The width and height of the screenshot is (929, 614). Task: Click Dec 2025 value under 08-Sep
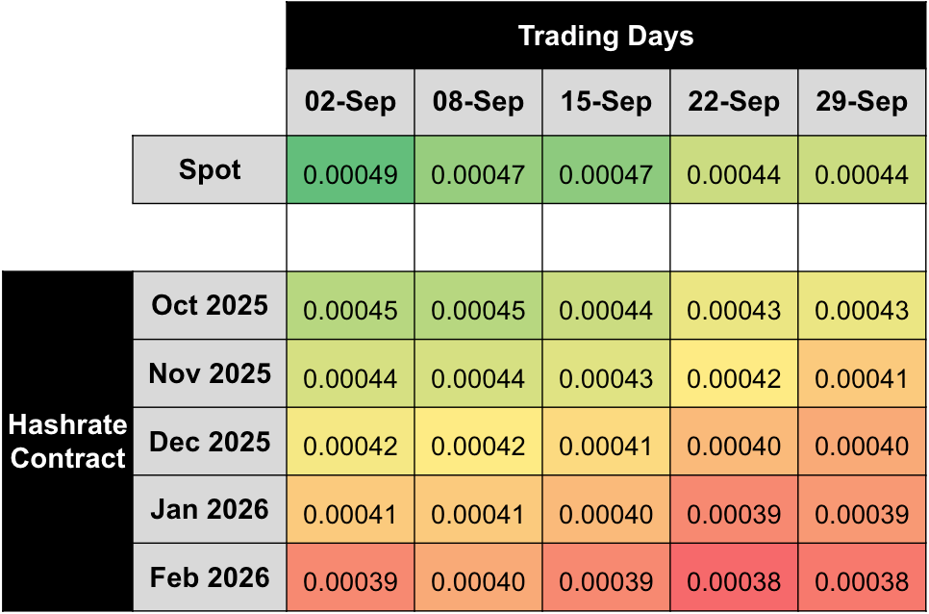click(x=478, y=447)
